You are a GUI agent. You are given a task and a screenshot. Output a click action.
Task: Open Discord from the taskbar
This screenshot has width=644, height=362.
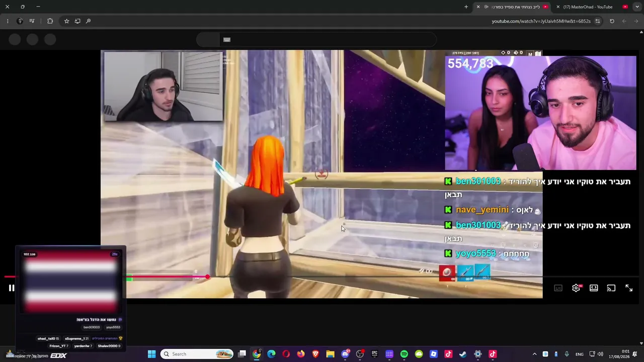345,354
